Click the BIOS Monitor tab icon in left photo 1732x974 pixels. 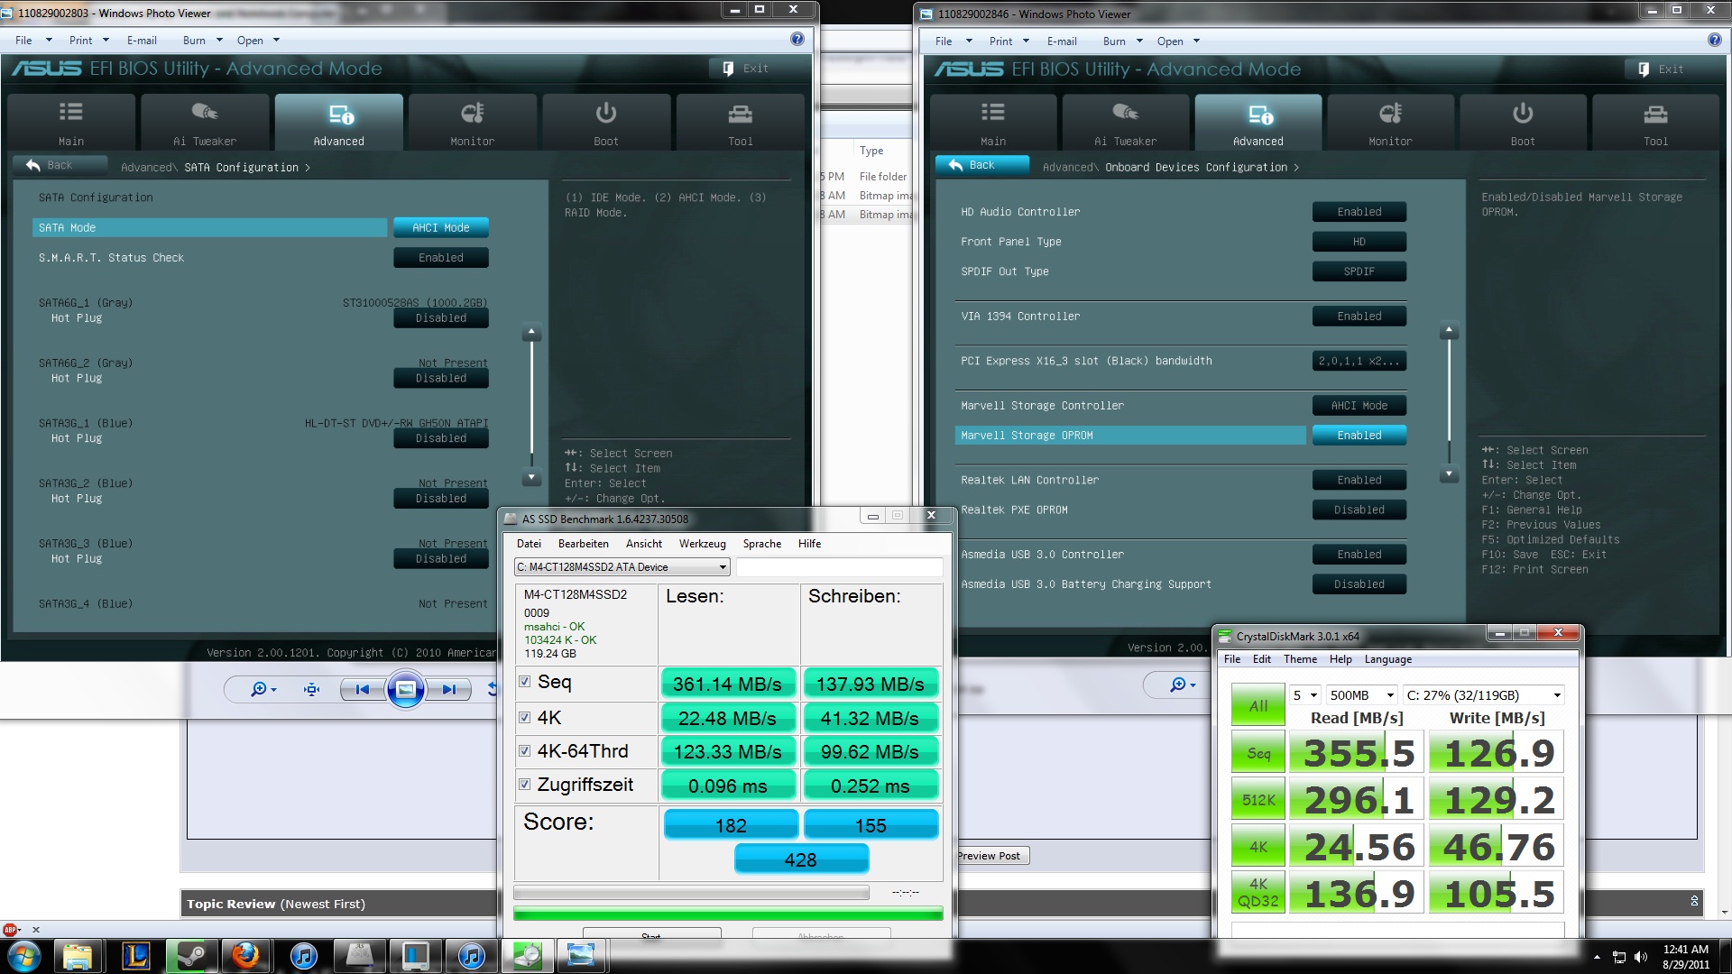pyautogui.click(x=472, y=114)
